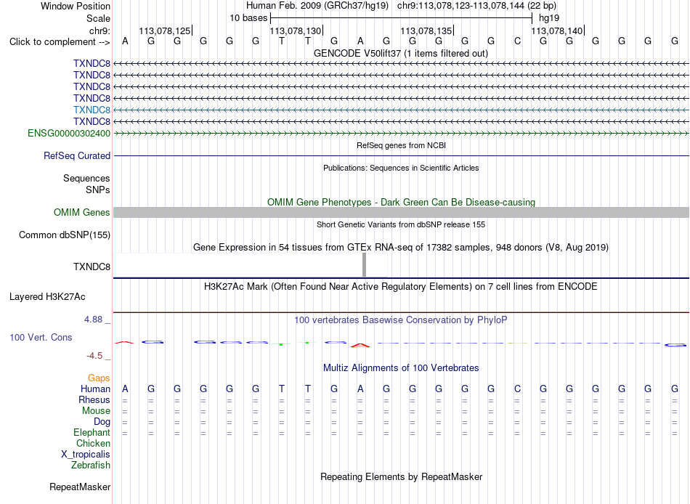
Task: Click the 113,078,135 position marker
Action: pos(427,31)
